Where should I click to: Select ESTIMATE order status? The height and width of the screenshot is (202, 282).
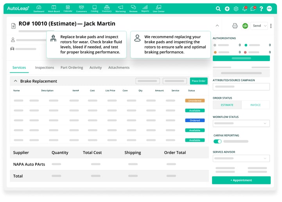[x=227, y=105]
